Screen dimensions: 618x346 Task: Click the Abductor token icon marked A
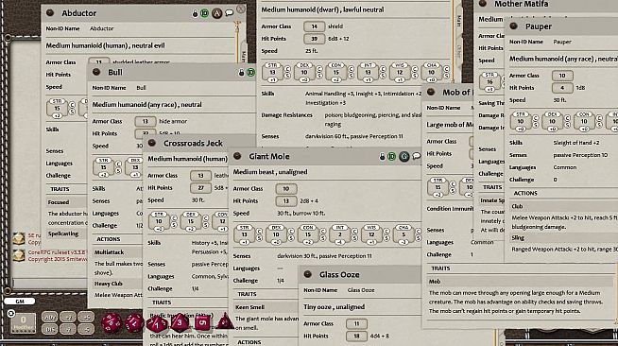216,13
